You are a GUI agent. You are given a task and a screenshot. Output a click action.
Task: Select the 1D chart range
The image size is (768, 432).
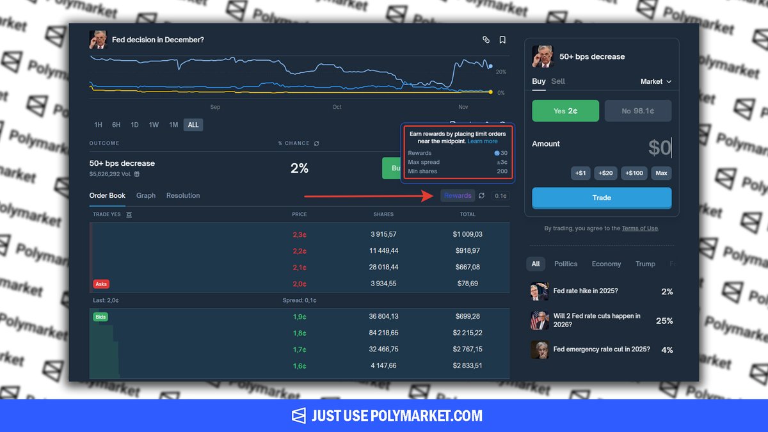click(x=134, y=125)
